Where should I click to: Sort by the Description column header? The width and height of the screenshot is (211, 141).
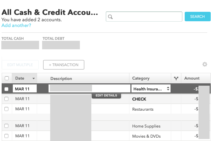coord(61,79)
